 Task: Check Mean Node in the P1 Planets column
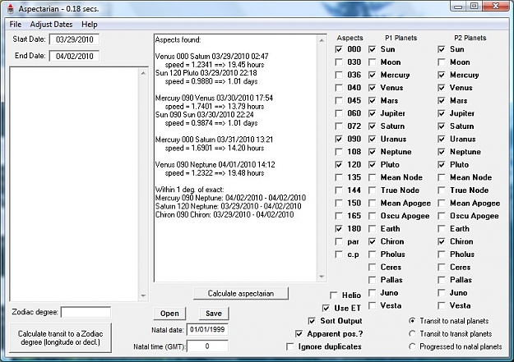click(x=372, y=177)
